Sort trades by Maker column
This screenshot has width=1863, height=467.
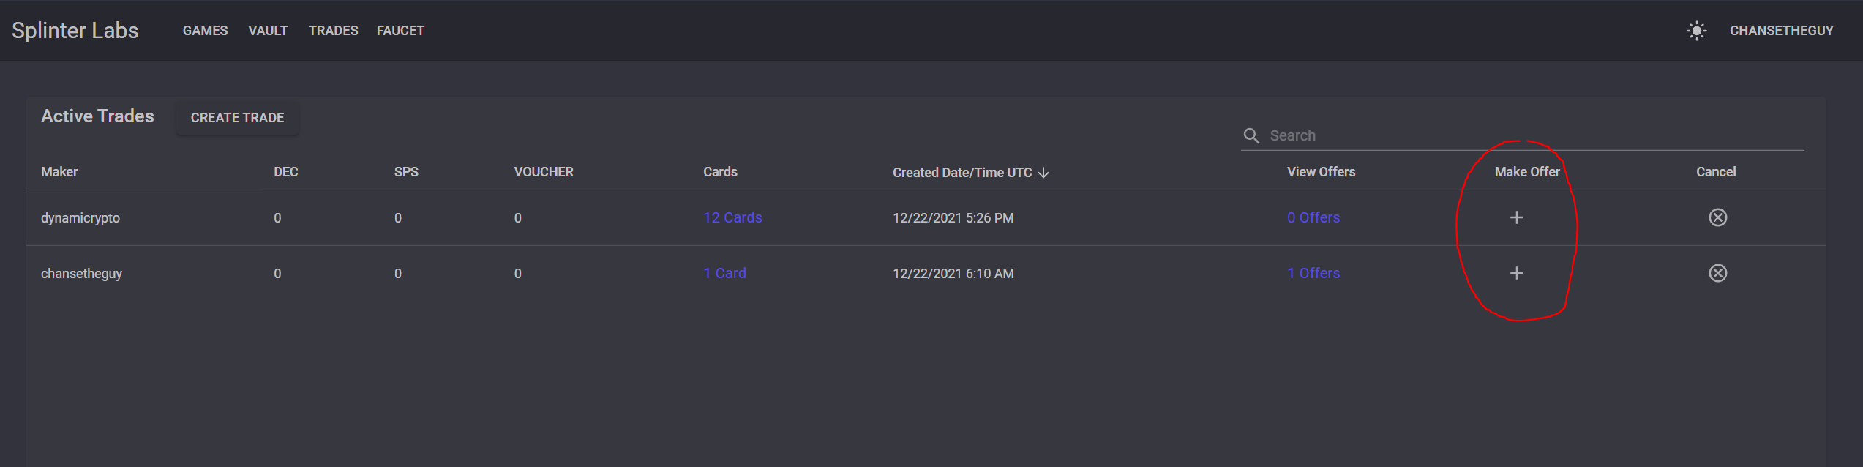tap(59, 172)
